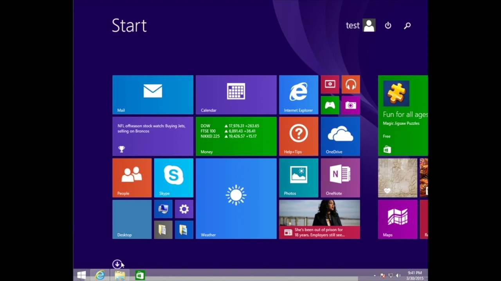This screenshot has height=281, width=501.
Task: Open the green Games controller tile
Action: point(330,105)
